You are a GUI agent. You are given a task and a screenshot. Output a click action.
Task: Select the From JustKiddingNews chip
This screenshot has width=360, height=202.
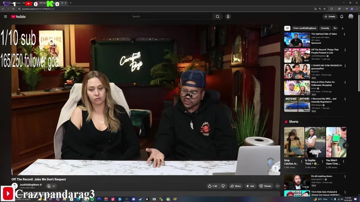pyautogui.click(x=305, y=28)
